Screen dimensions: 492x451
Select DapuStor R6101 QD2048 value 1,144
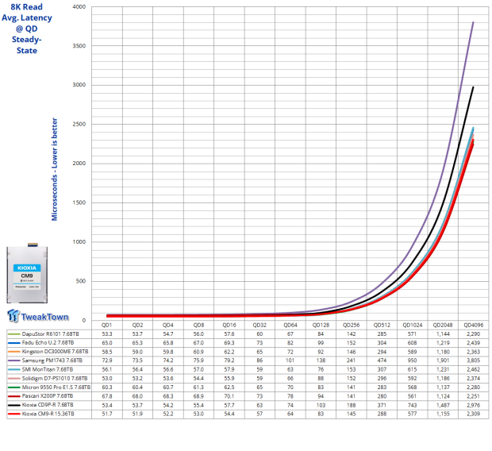coord(443,333)
